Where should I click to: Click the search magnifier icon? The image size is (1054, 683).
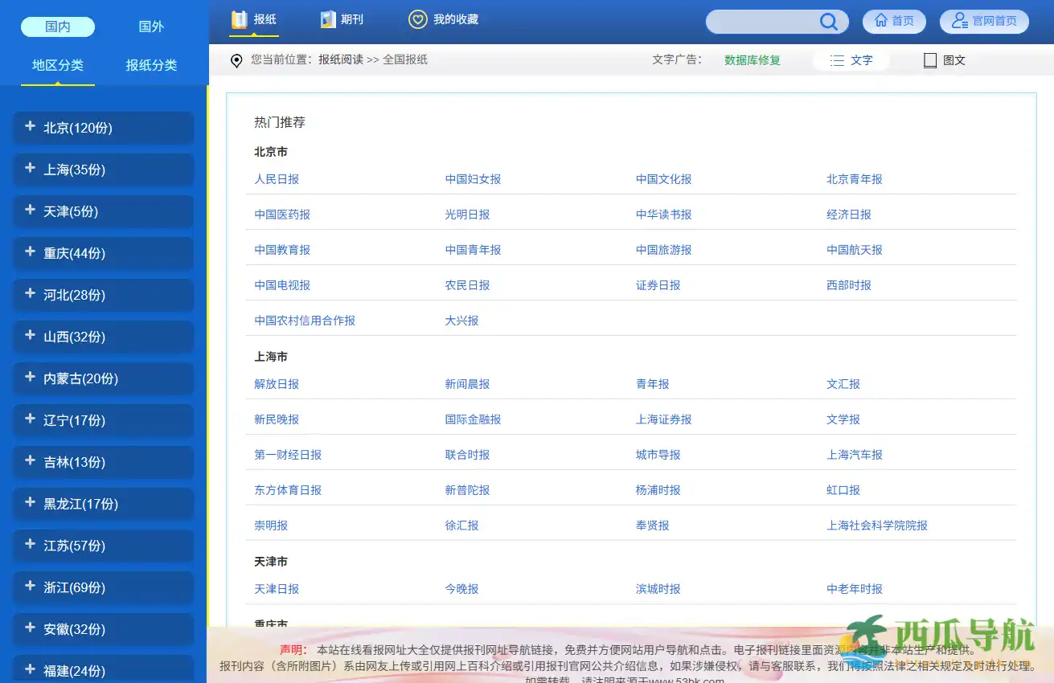pos(828,22)
